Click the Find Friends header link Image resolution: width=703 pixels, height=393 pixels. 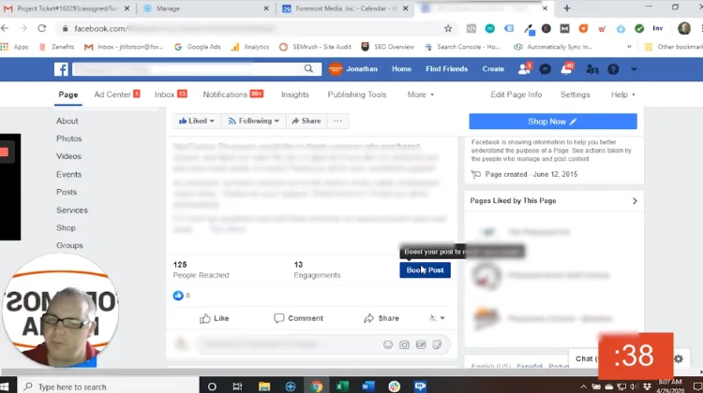pos(446,69)
